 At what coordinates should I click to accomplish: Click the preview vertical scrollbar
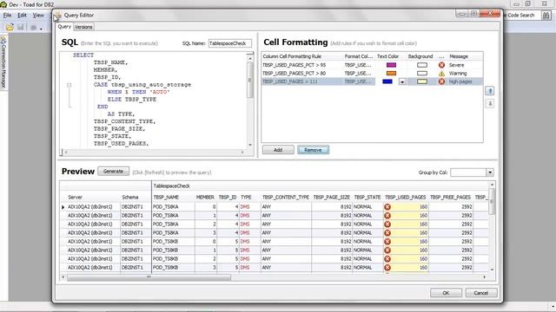492,202
